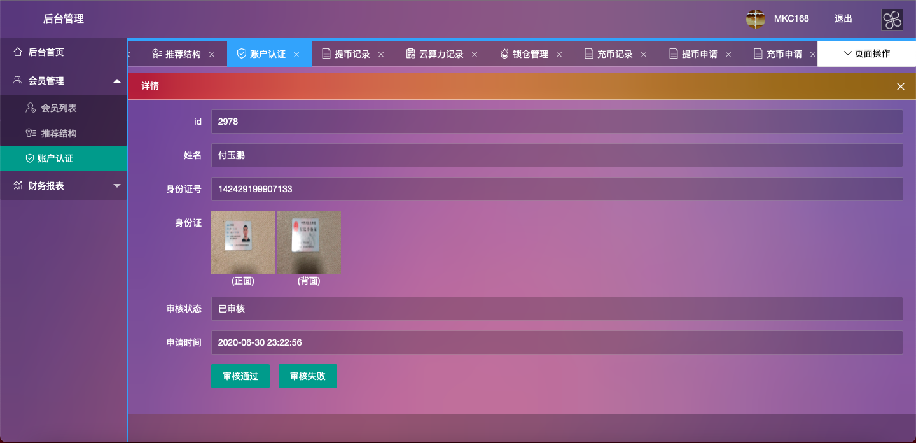
Task: Select the shield icon beside 账户认证 in sidebar
Action: click(x=30, y=158)
